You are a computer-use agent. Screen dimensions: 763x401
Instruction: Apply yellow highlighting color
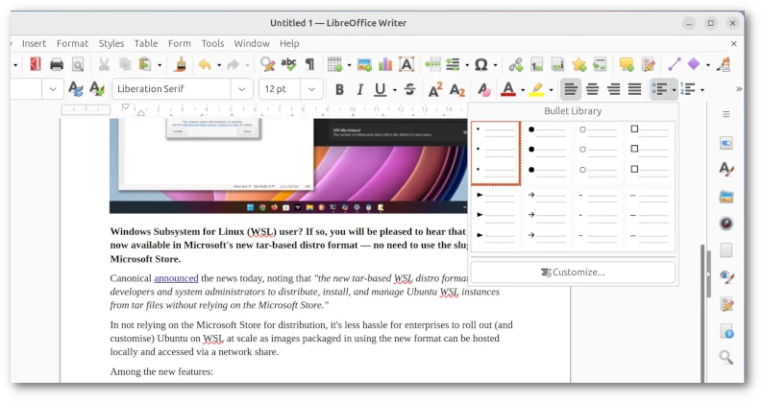coord(537,89)
